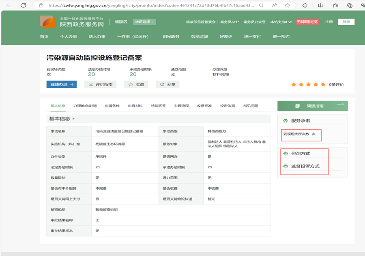Click the 简版指南 document icon

point(297,106)
